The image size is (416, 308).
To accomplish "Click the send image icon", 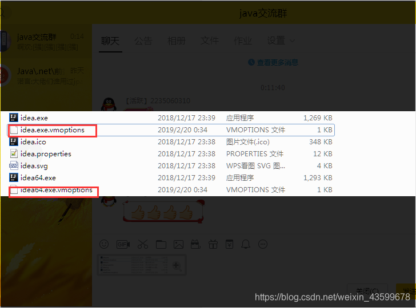I will point(178,244).
